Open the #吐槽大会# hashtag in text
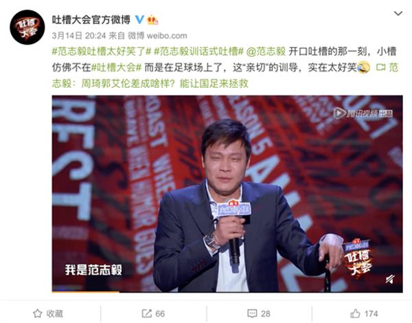 pyautogui.click(x=117, y=67)
